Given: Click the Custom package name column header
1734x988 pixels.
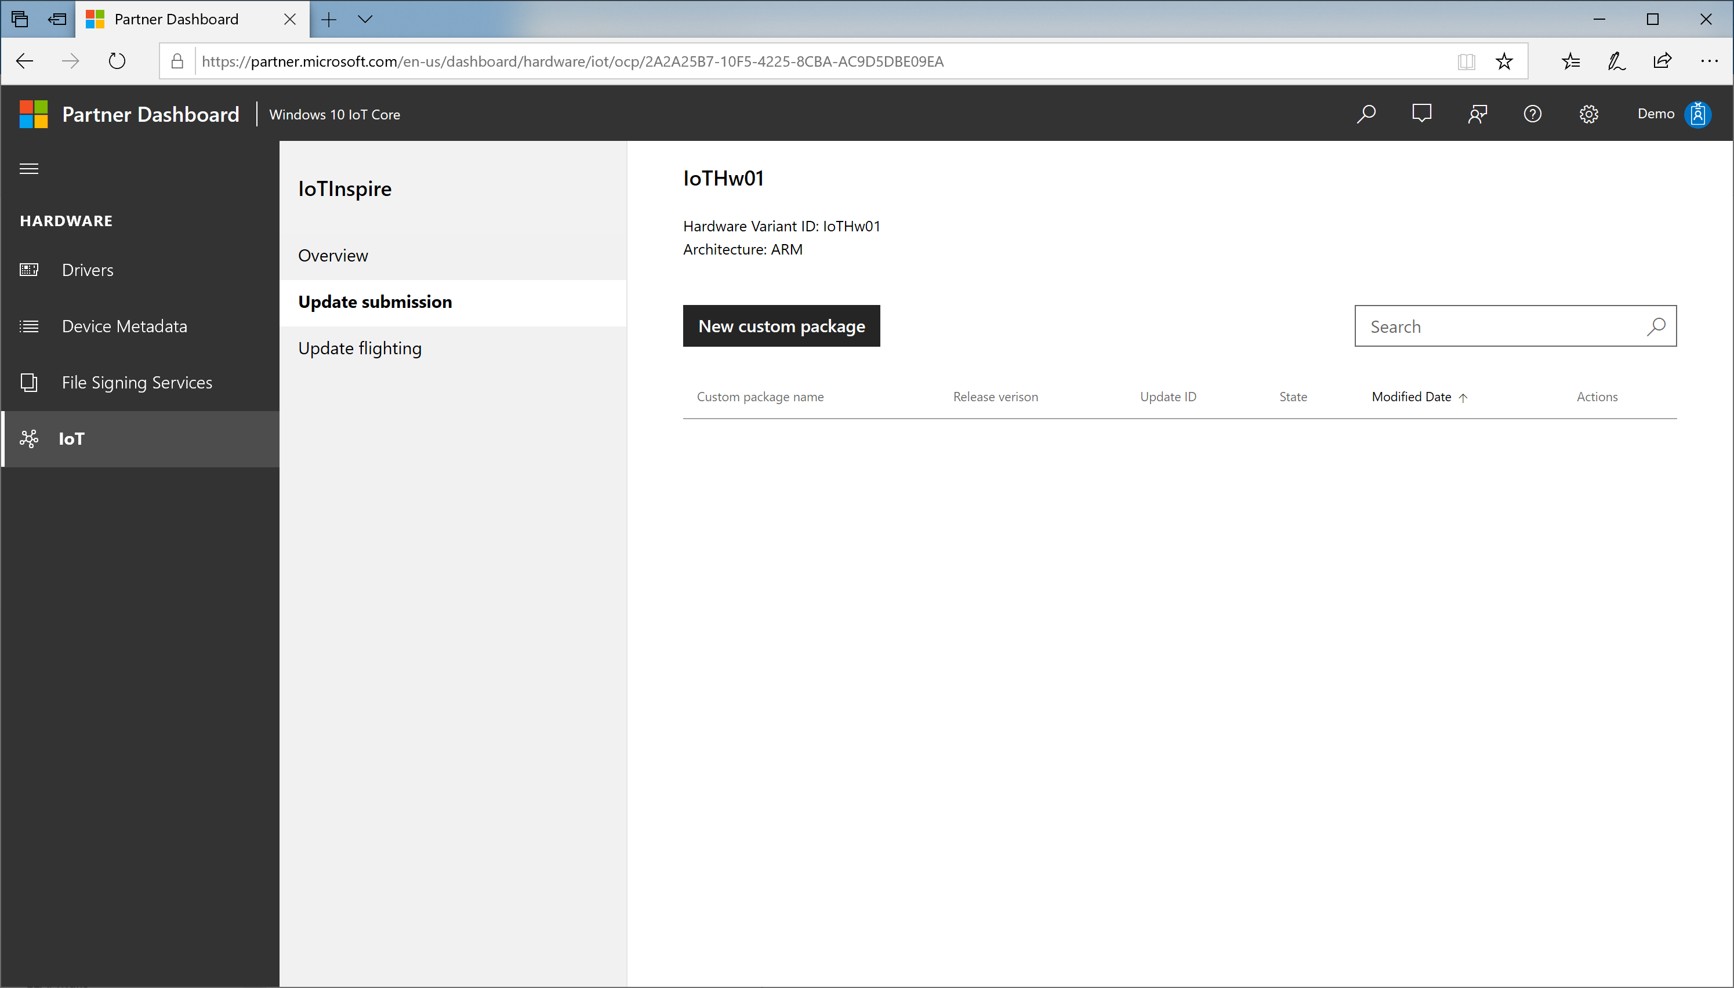Looking at the screenshot, I should tap(760, 397).
